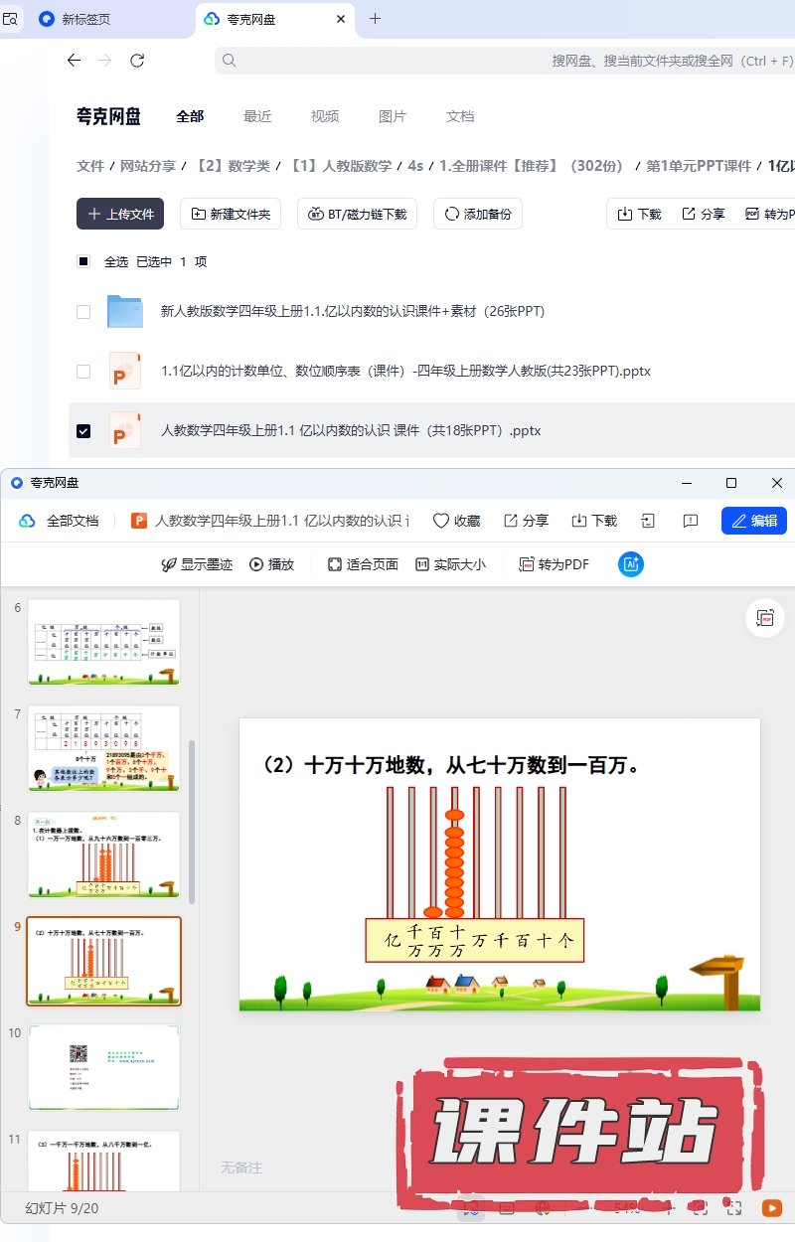Start slideshow with the orange play icon
This screenshot has height=1242, width=795.
point(771,1208)
